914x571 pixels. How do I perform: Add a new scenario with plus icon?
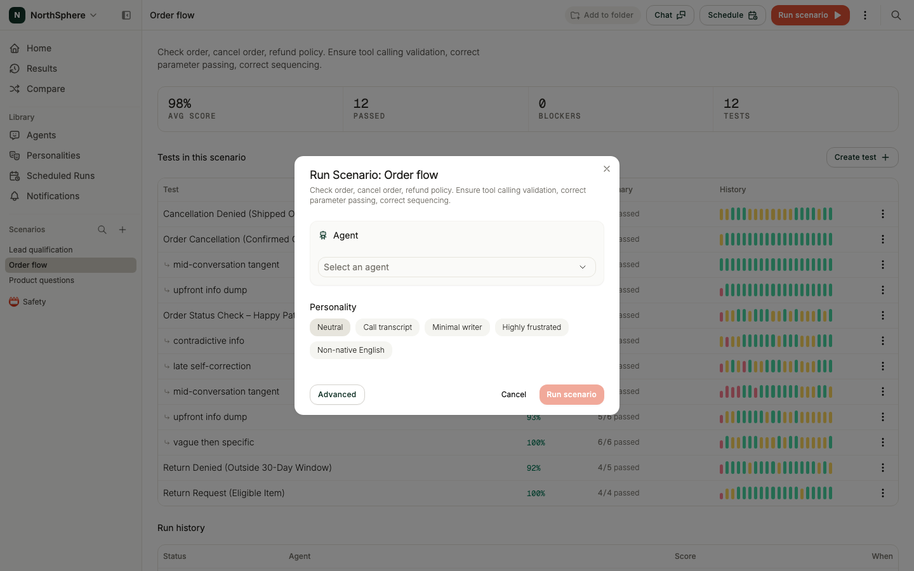pyautogui.click(x=123, y=230)
